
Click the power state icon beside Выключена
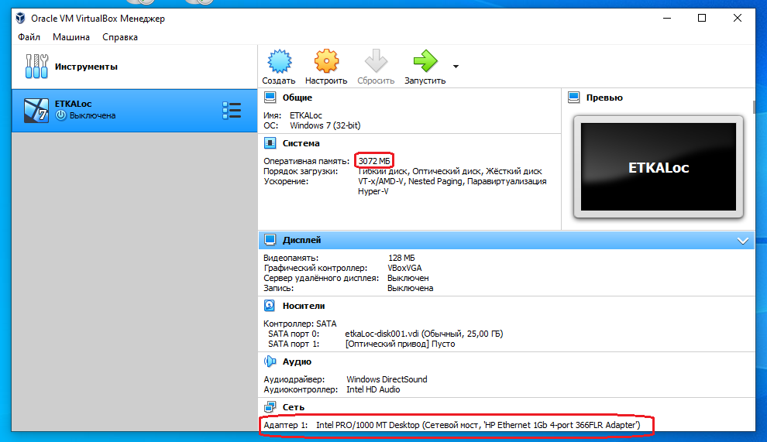(60, 115)
